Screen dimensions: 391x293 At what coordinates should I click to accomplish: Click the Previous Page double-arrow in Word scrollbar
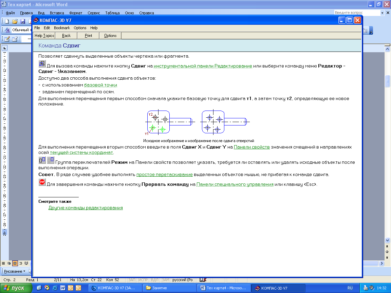click(x=387, y=246)
